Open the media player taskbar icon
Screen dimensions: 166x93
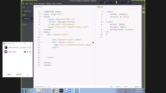[x=46, y=91]
